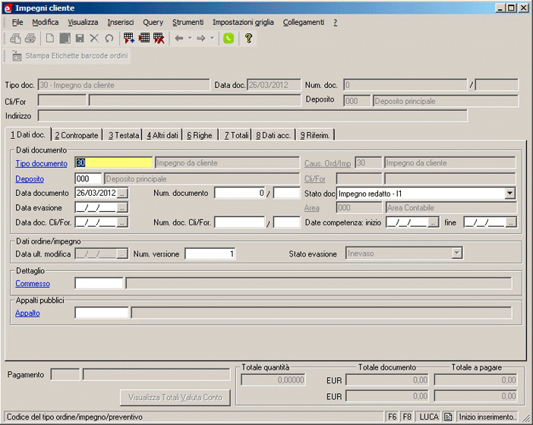Click Stampa Etichette barcode ordini button label

(77, 55)
